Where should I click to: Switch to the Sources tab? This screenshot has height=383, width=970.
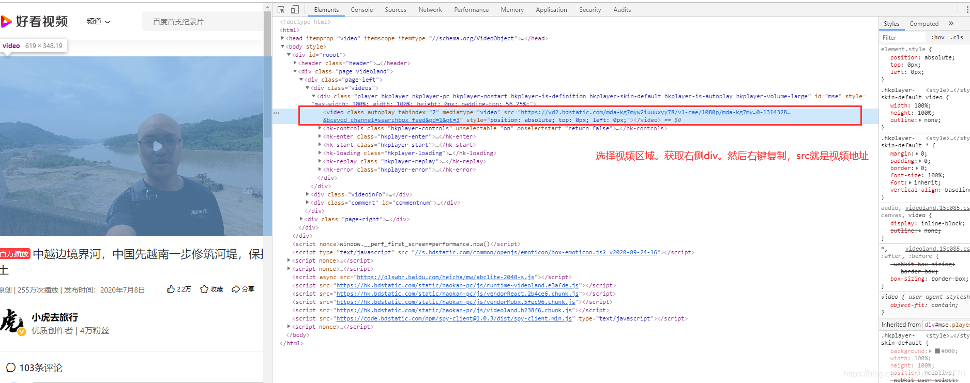396,10
